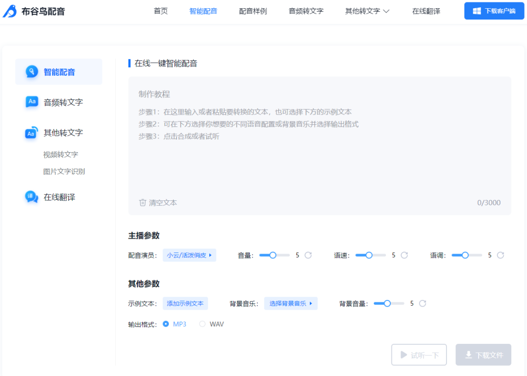Click the 音频转文字 sidebar Aa icon
This screenshot has width=527, height=376.
32,102
